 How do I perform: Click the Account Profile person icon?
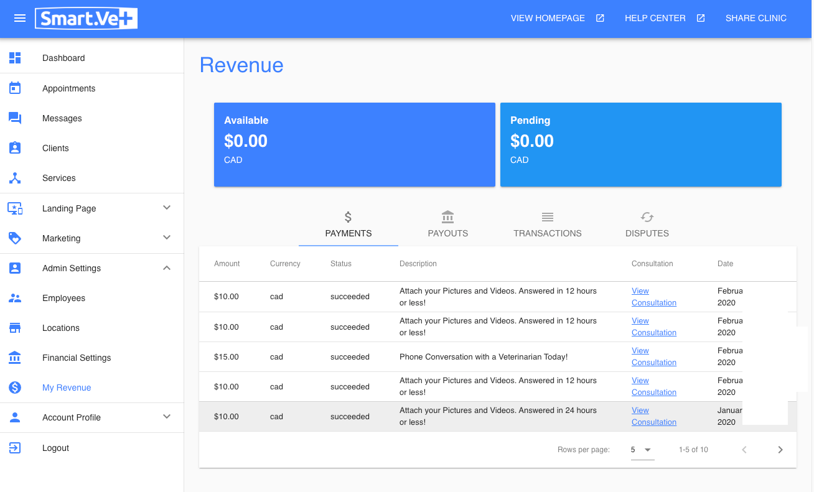pyautogui.click(x=15, y=417)
